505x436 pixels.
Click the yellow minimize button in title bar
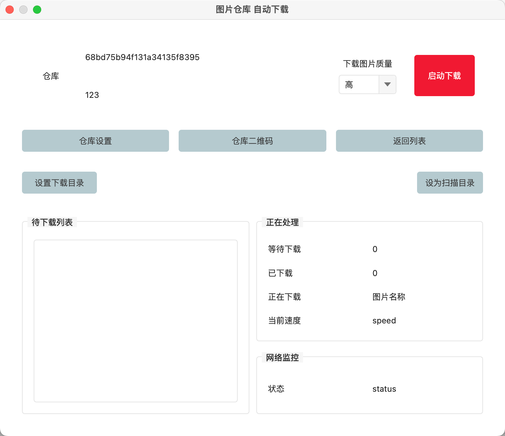[23, 10]
